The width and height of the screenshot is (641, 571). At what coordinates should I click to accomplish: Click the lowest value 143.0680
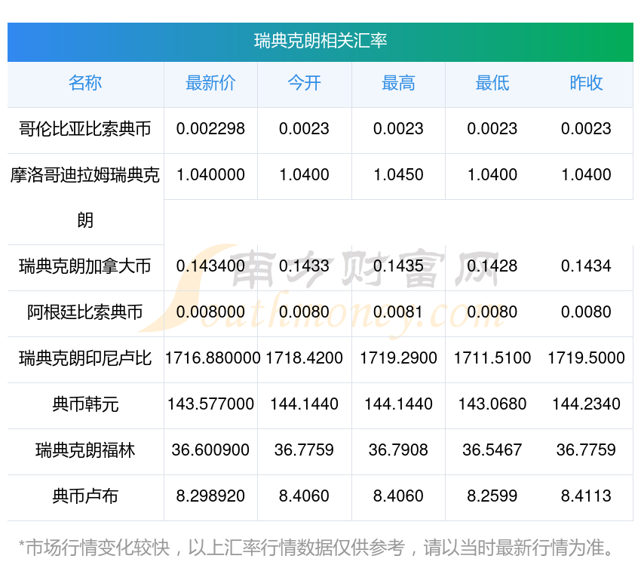point(492,404)
